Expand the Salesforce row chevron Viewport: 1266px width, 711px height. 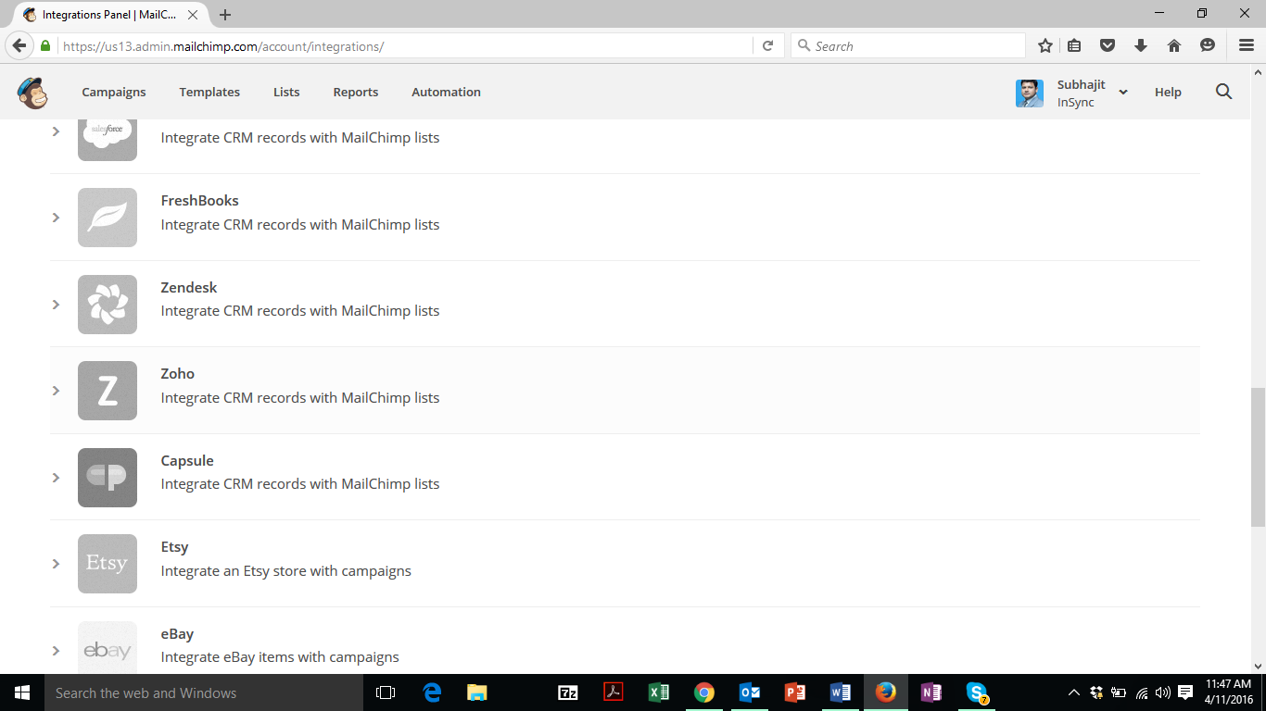(56, 131)
